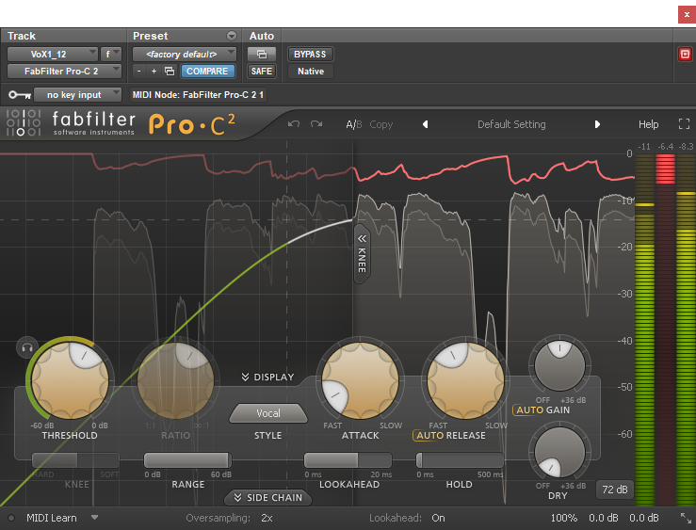This screenshot has width=696, height=530.
Task: Click the Preset menu round arrow icon
Action: pos(232,36)
